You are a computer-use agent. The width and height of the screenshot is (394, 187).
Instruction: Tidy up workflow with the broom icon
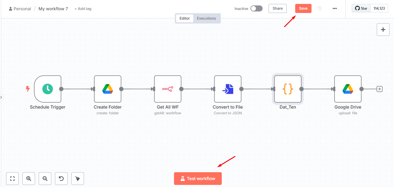click(78, 179)
